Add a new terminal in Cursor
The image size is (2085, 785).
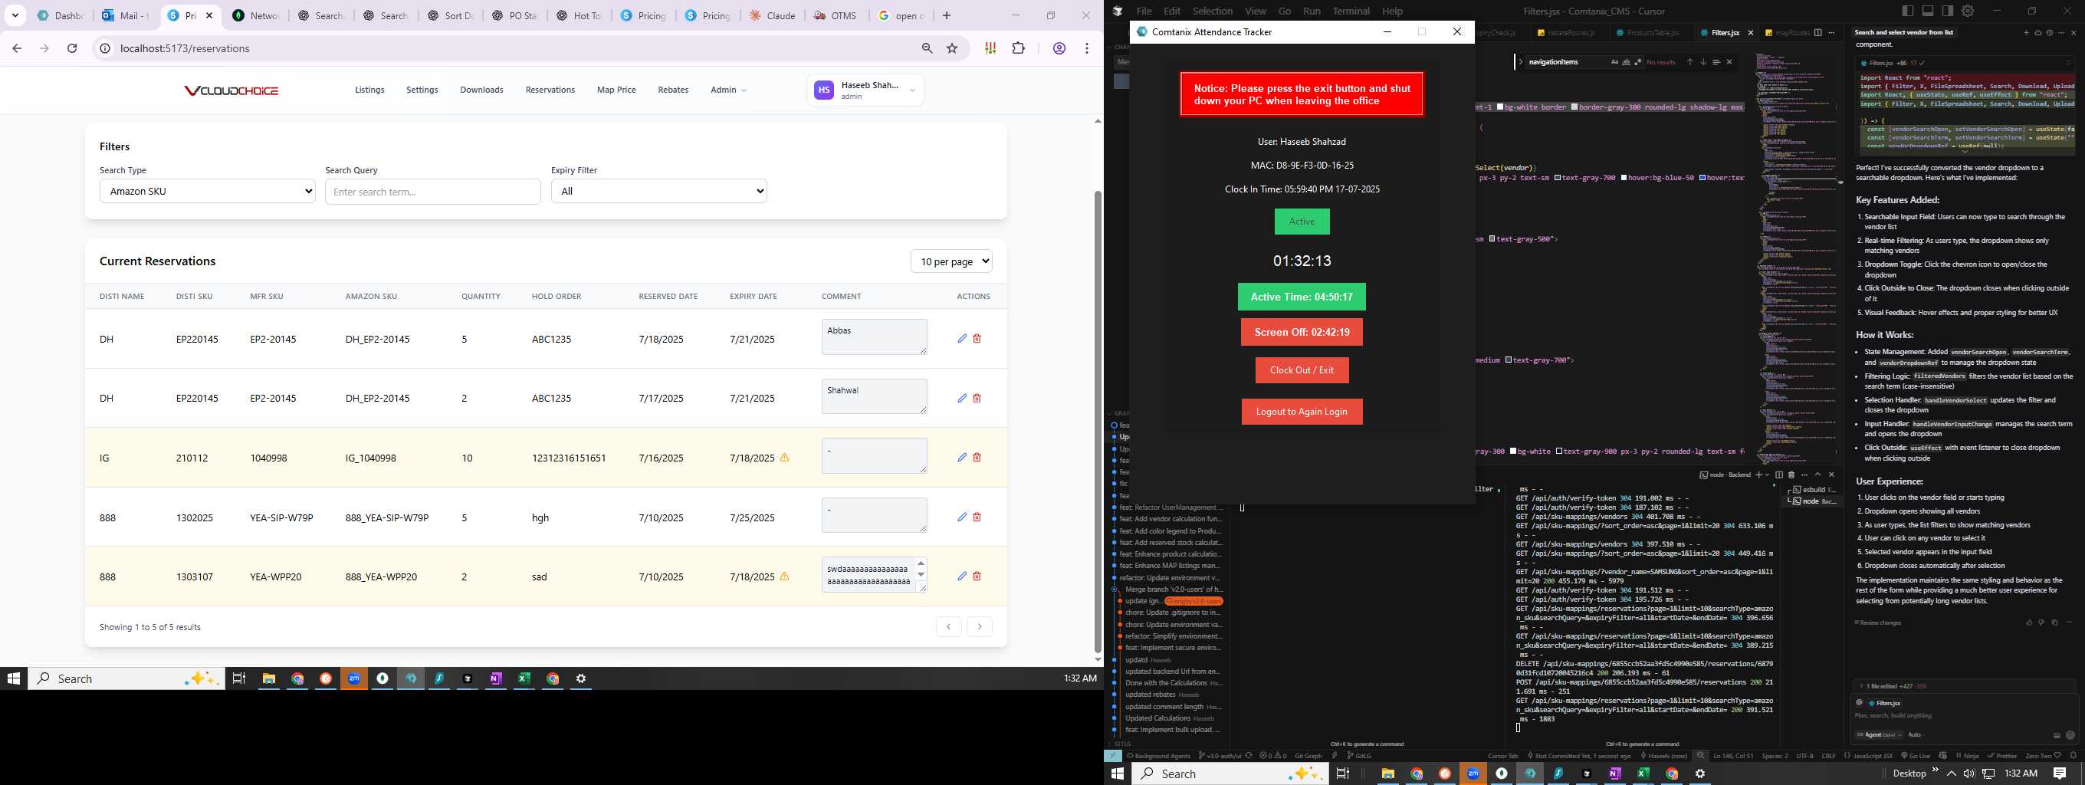pos(1758,475)
